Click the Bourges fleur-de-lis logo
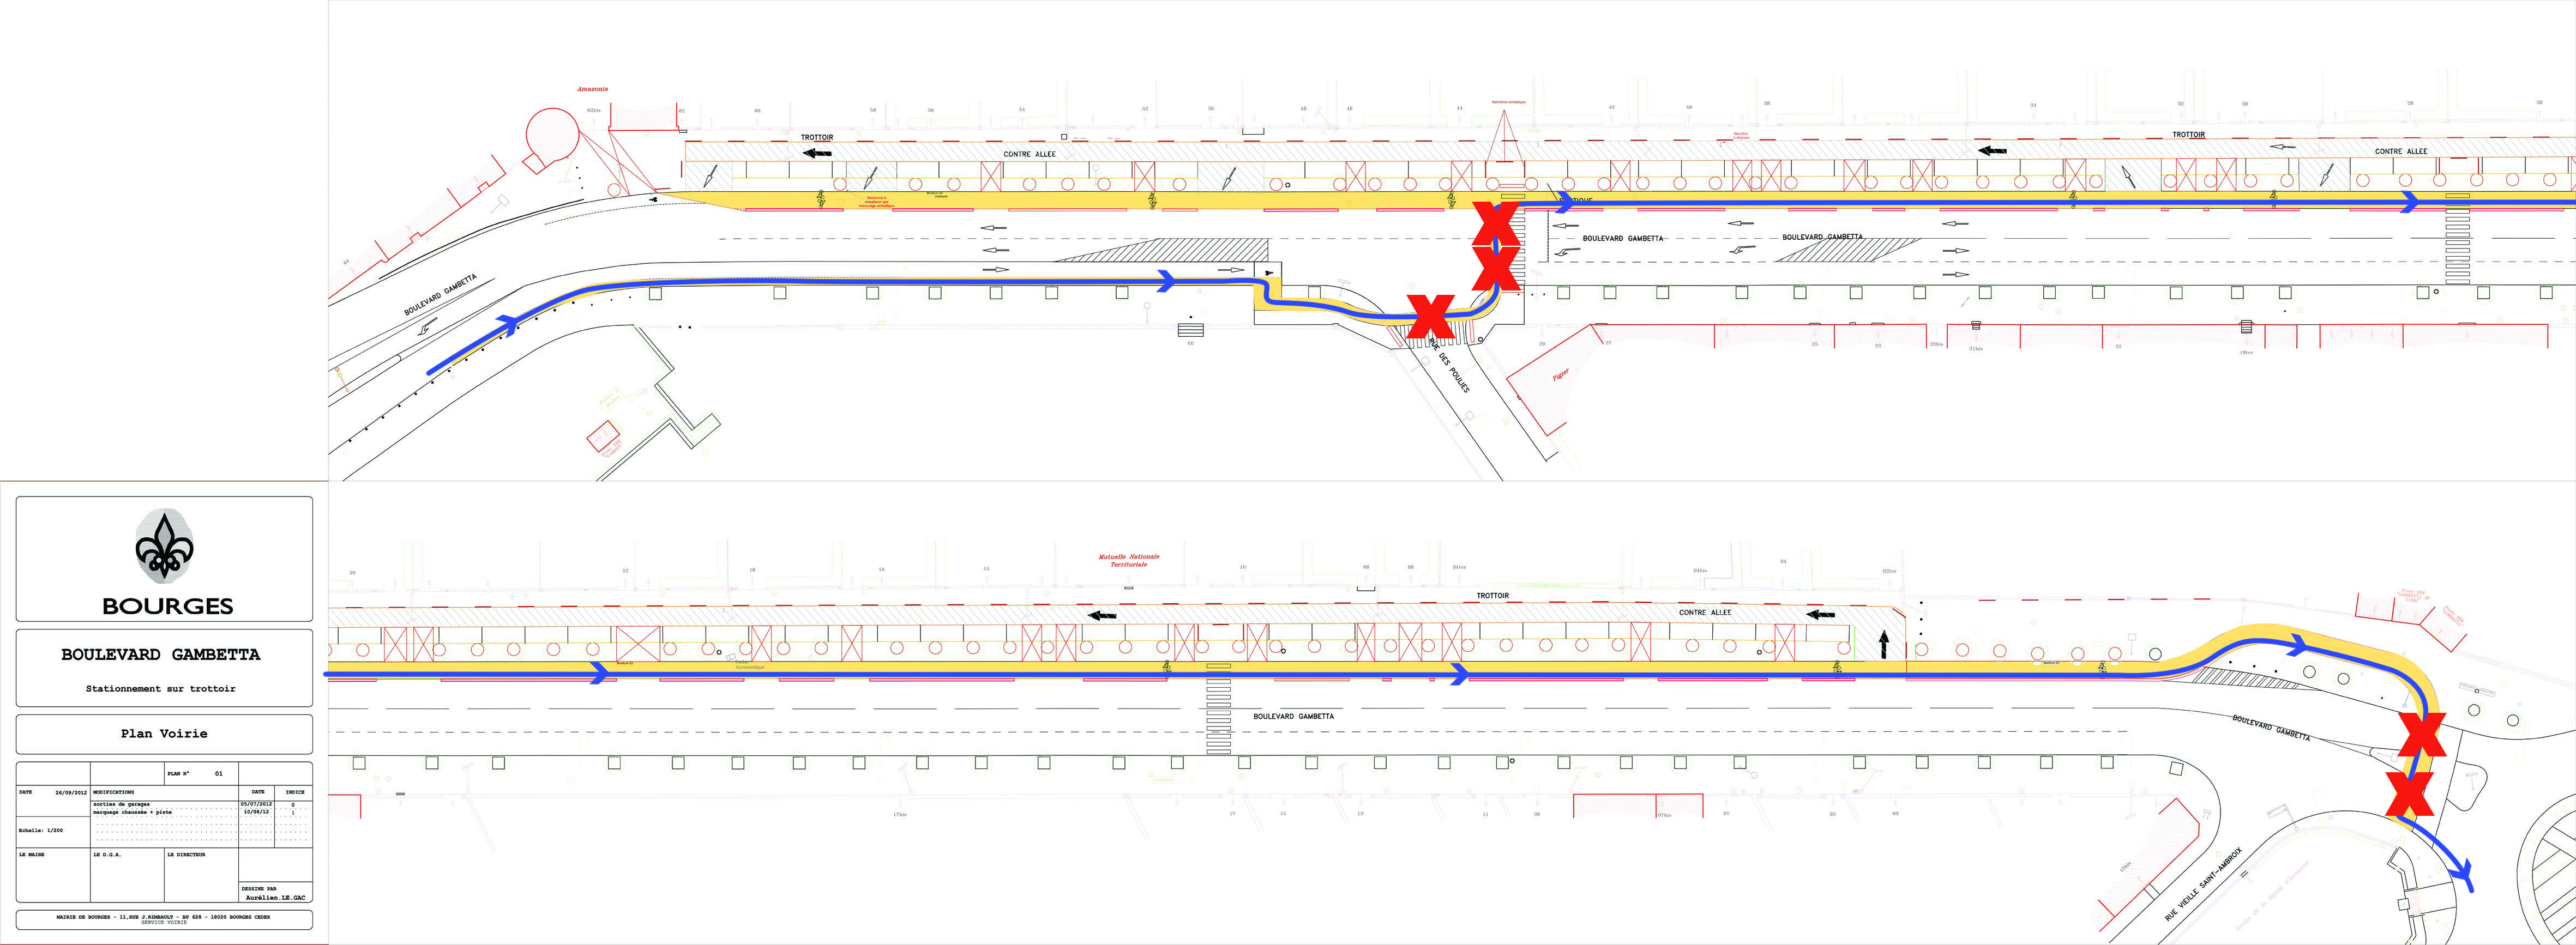Screen dimensions: 2576x945 click(164, 546)
